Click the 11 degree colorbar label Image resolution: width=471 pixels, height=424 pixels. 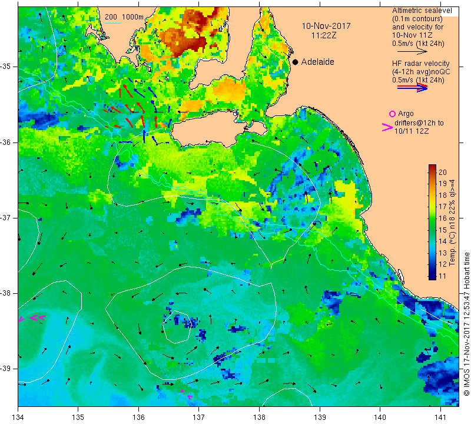point(443,276)
